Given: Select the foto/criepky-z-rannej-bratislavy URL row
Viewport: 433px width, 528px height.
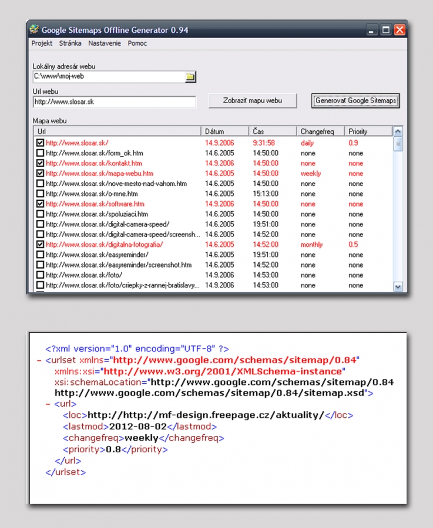Looking at the screenshot, I should pos(123,285).
